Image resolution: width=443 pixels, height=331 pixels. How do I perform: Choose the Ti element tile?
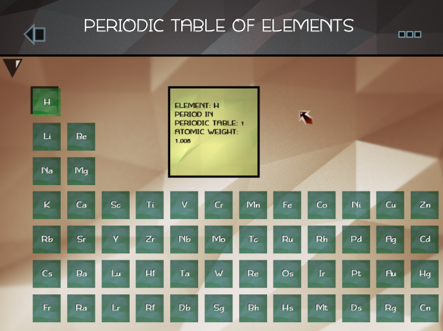[150, 205]
